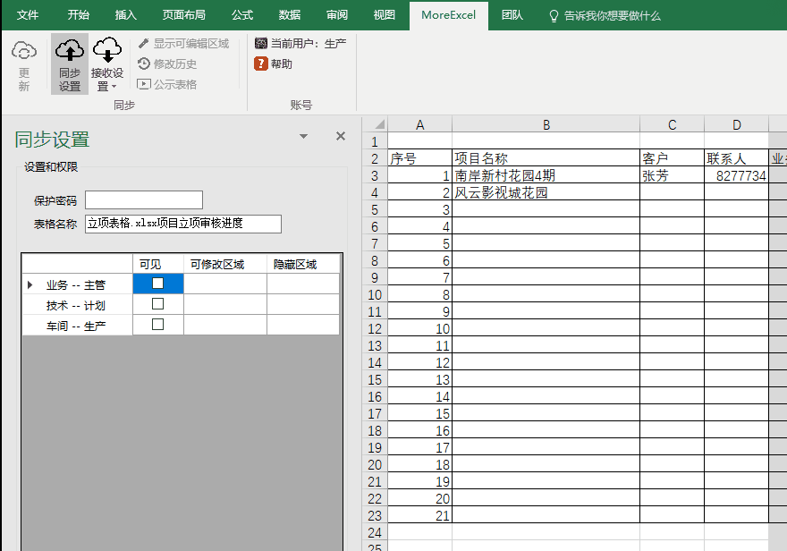787x551 pixels.
Task: Toggle 可见 checkbox for 技术 -- 计划
Action: click(x=157, y=304)
